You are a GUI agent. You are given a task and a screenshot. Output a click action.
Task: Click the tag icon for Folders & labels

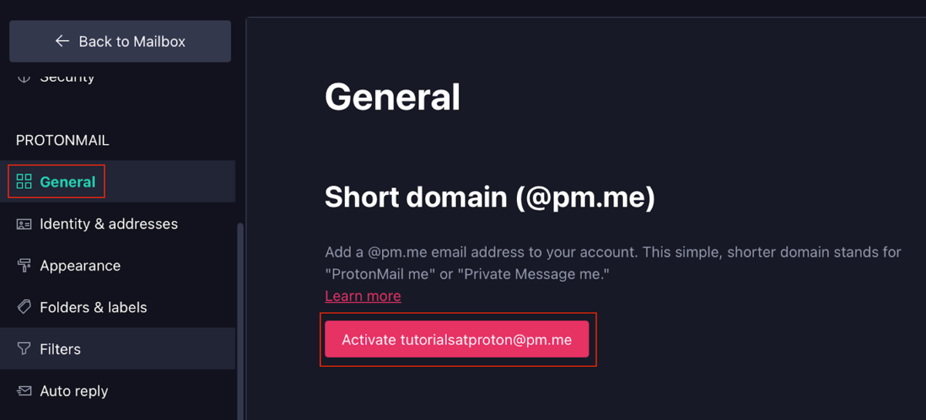coord(24,307)
